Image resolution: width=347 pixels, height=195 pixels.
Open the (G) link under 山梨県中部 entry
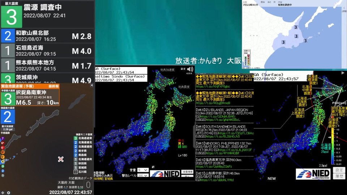[x=217, y=180]
